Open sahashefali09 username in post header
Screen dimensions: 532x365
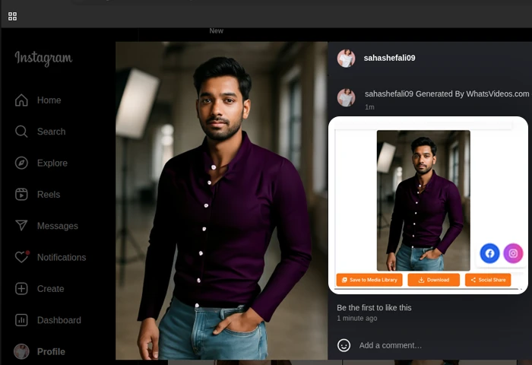tap(389, 58)
